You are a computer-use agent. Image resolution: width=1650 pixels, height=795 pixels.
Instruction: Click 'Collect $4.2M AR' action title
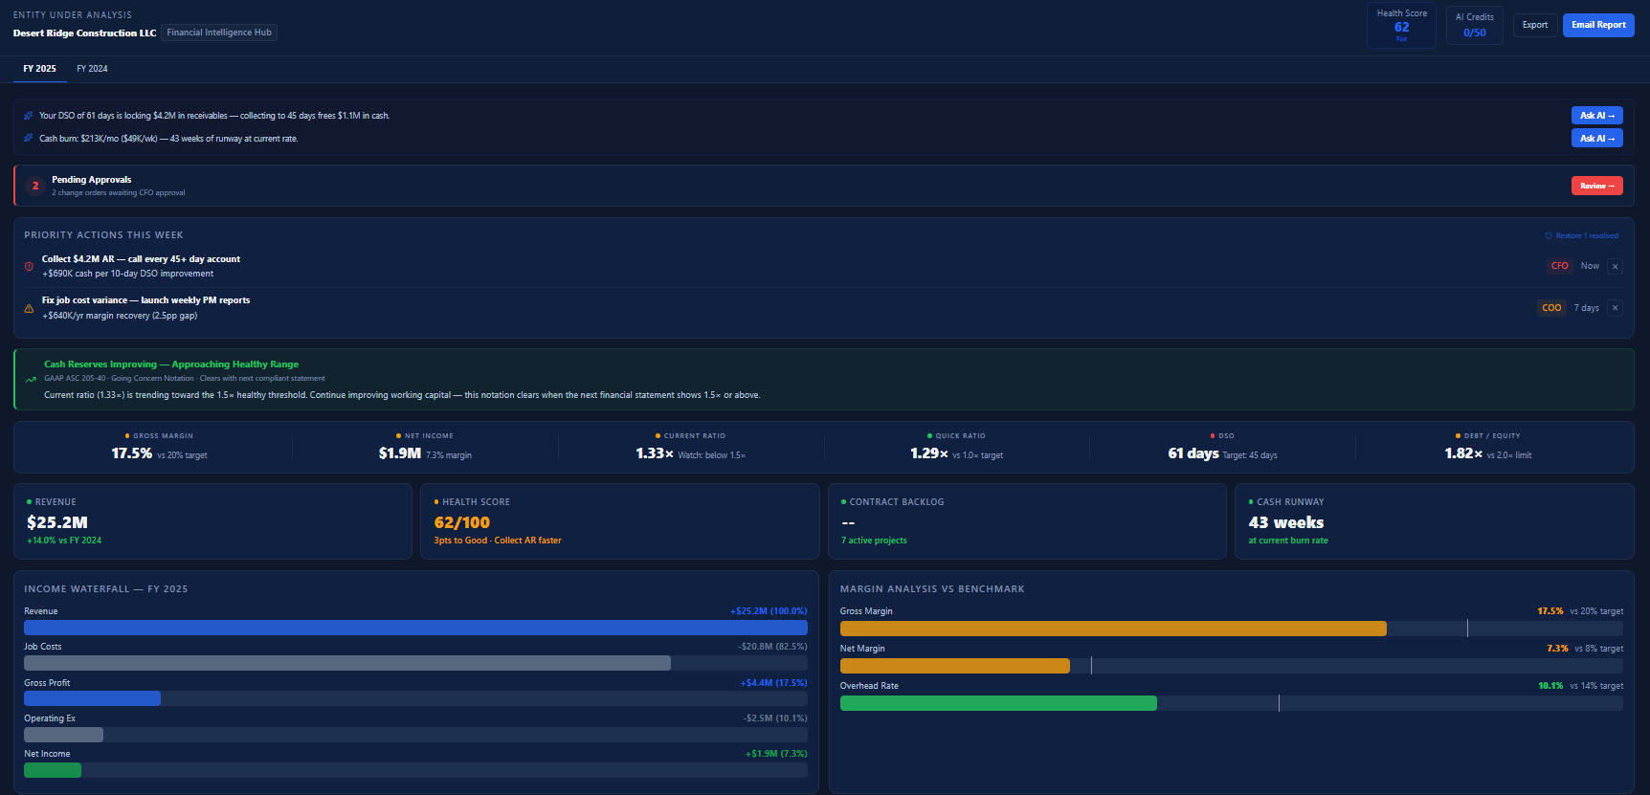(x=141, y=259)
